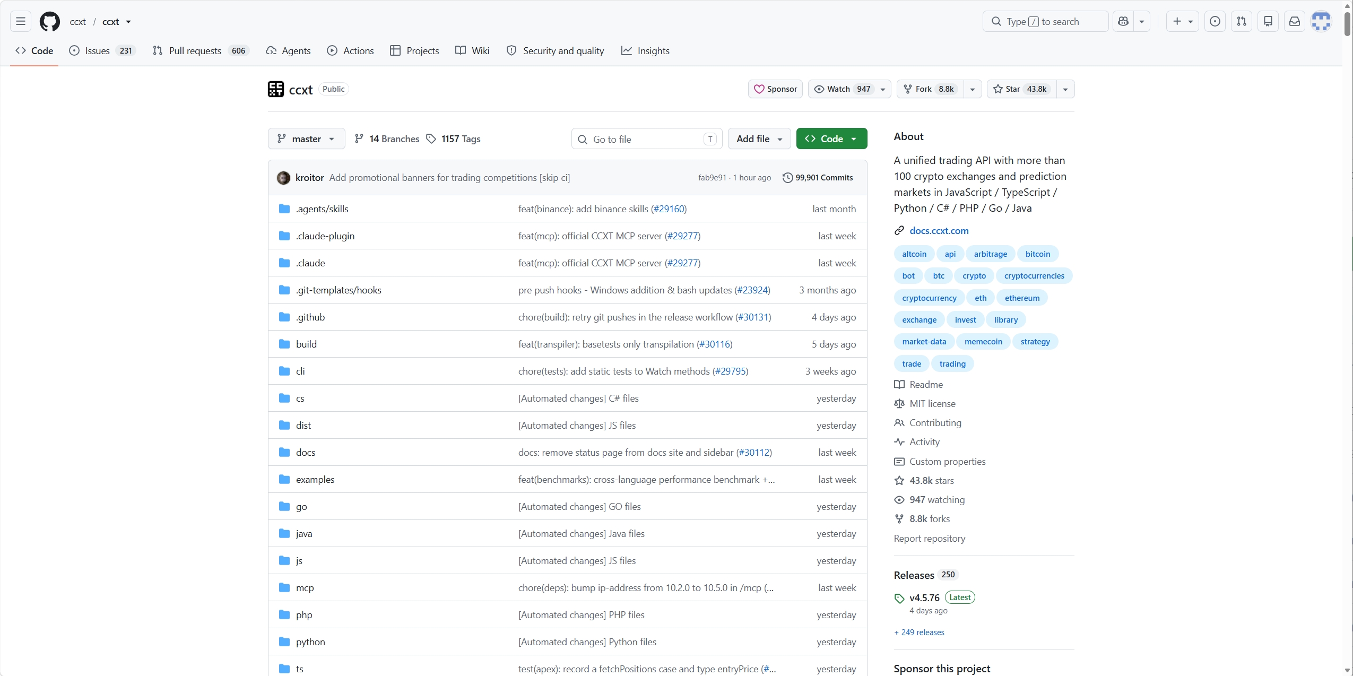The width and height of the screenshot is (1353, 676).
Task: Open the Security and quality tab
Action: (x=556, y=50)
